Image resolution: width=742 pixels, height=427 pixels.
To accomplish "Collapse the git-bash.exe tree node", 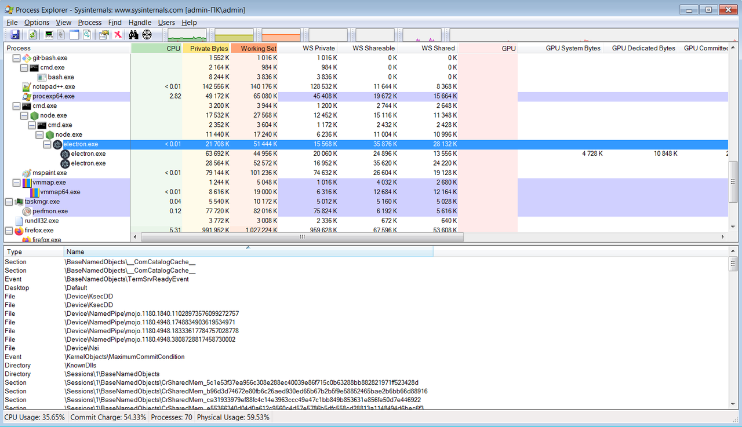I will (x=16, y=58).
